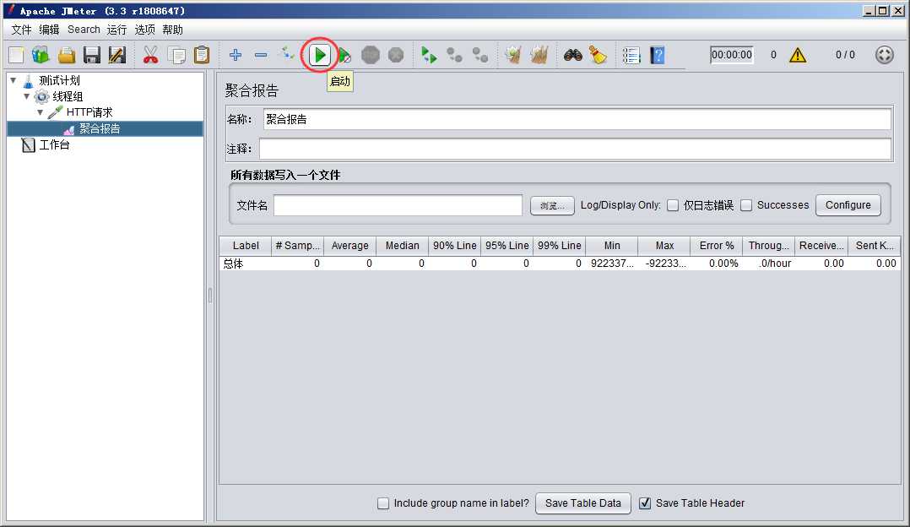Click the 名称 name input field
This screenshot has width=910, height=527.
tap(577, 120)
